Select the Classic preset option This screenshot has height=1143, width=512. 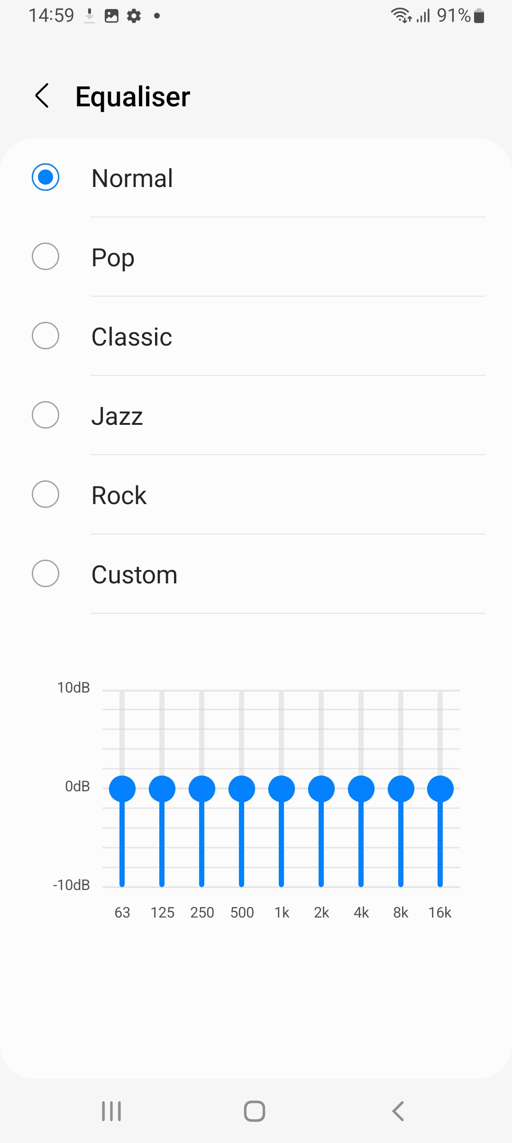(46, 336)
